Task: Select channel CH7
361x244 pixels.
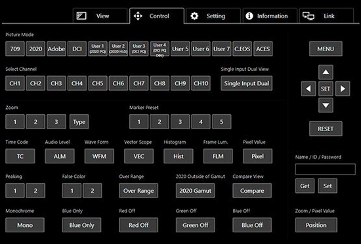Action: (139, 83)
